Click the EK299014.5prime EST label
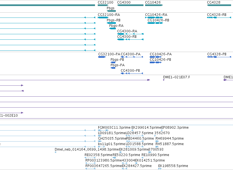 coord(146,128)
